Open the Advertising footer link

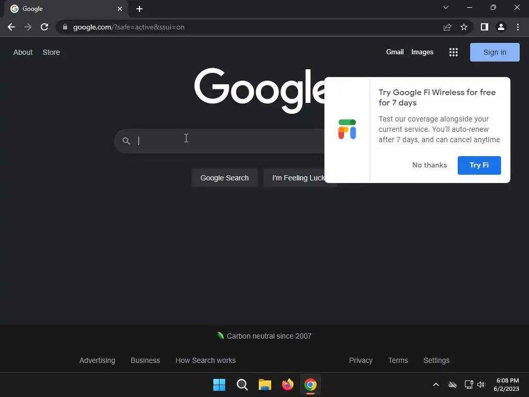click(x=97, y=360)
